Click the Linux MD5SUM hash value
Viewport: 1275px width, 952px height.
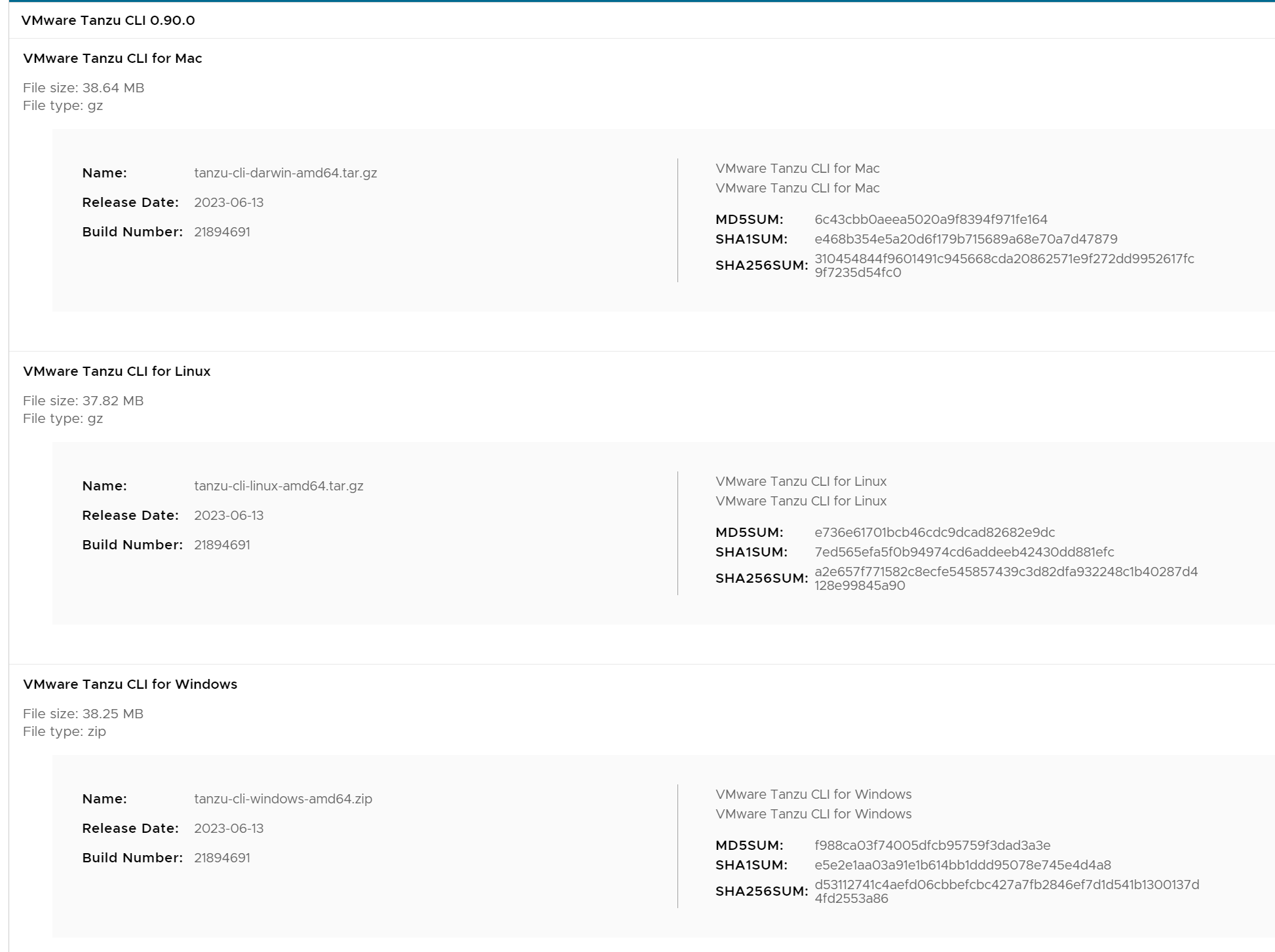pos(934,532)
